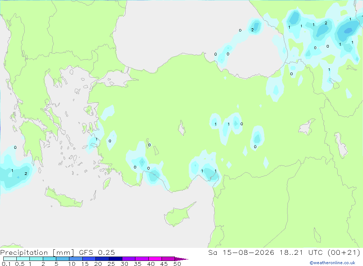Click the '50' legend scale label

pos(177,264)
